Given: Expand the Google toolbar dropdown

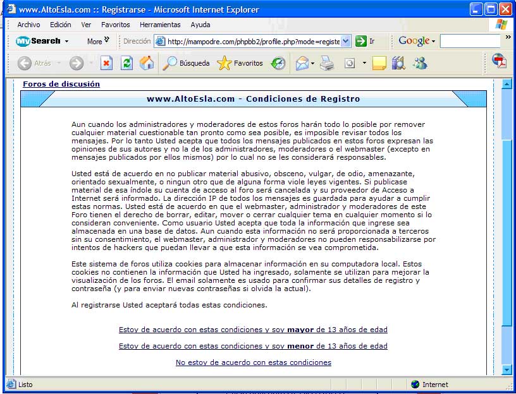Looking at the screenshot, I should pos(434,41).
